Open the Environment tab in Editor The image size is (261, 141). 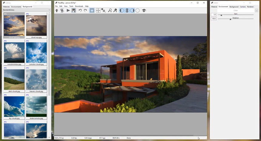(x=223, y=7)
